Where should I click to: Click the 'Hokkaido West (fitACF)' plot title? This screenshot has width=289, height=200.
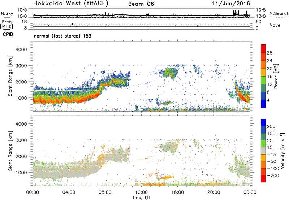70,3
